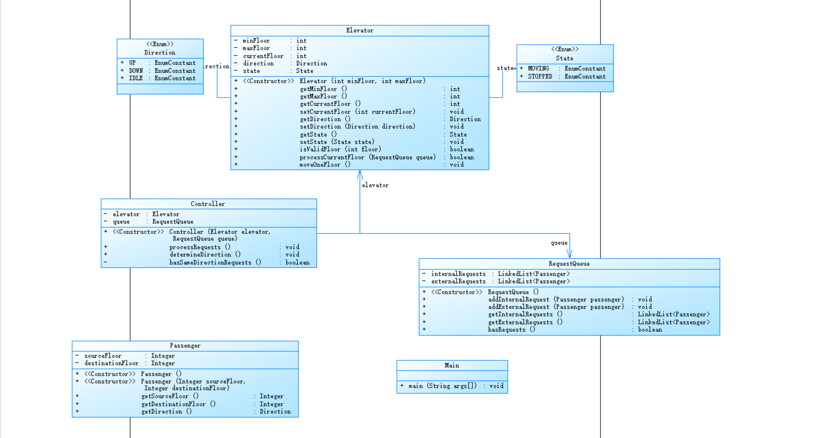Click the currentFloor attribute in Elevator
The image size is (822, 438).
[x=263, y=56]
